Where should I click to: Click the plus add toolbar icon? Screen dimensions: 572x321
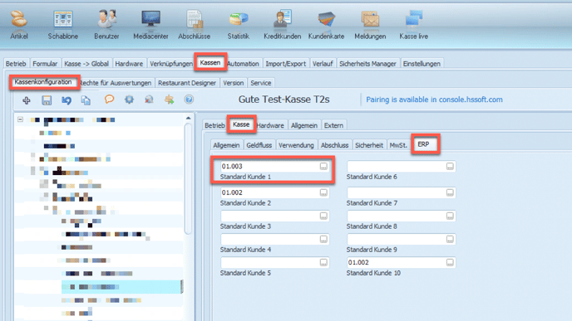tap(27, 100)
